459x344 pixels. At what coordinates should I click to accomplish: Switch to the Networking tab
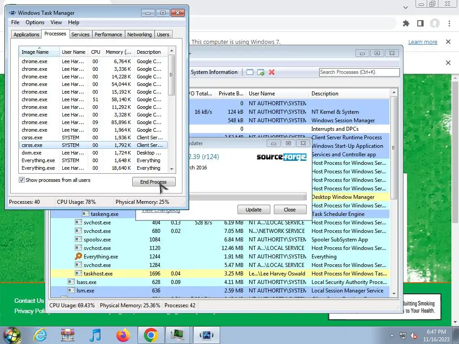pyautogui.click(x=139, y=34)
